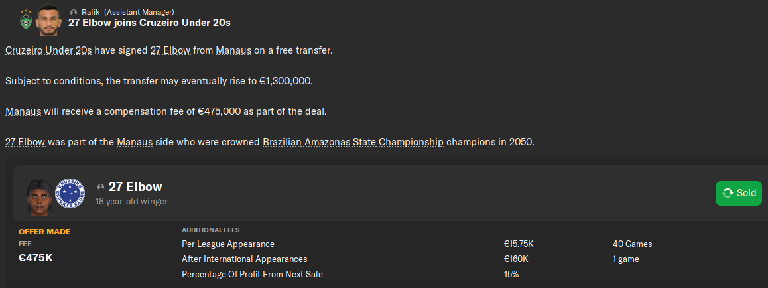Screen dimensions: 768x288
Task: Click '27 Elbow' link in the champions sentence
Action: tap(25, 142)
